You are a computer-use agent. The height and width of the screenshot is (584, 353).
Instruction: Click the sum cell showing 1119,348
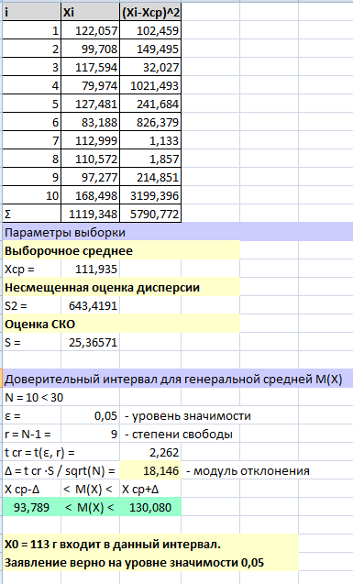coord(91,214)
